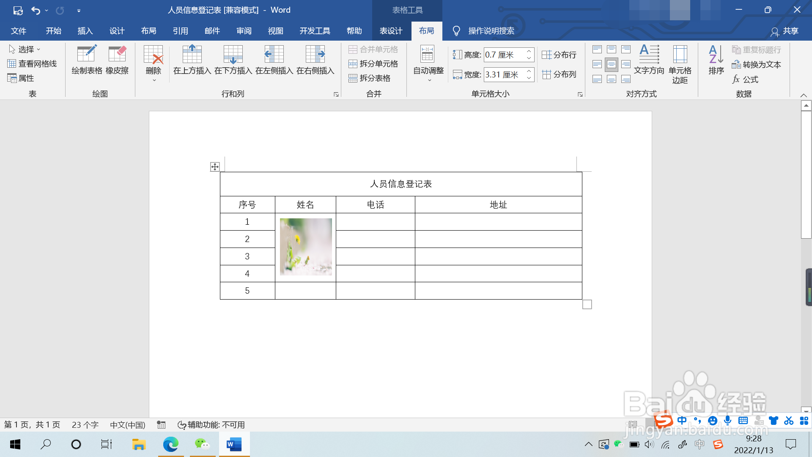Switch to the Table Design (表设计) tab
The image size is (812, 457).
(x=391, y=31)
